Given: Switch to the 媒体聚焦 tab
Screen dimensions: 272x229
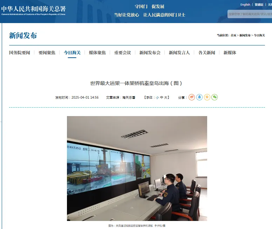Looking at the screenshot, I should 97,52.
